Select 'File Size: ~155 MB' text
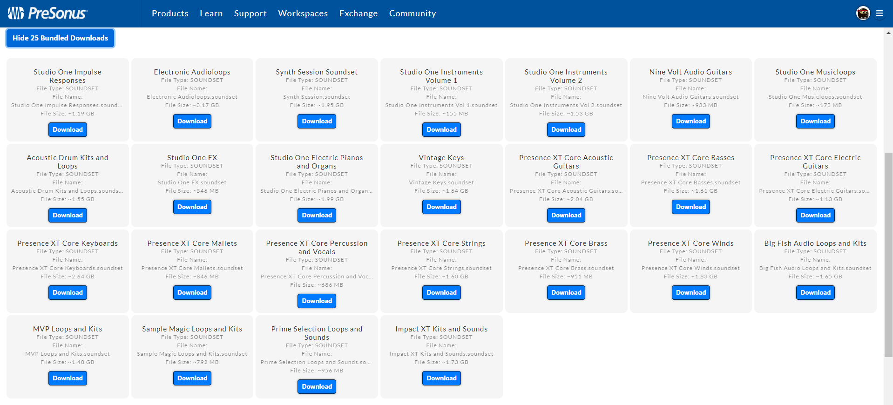 pos(441,114)
